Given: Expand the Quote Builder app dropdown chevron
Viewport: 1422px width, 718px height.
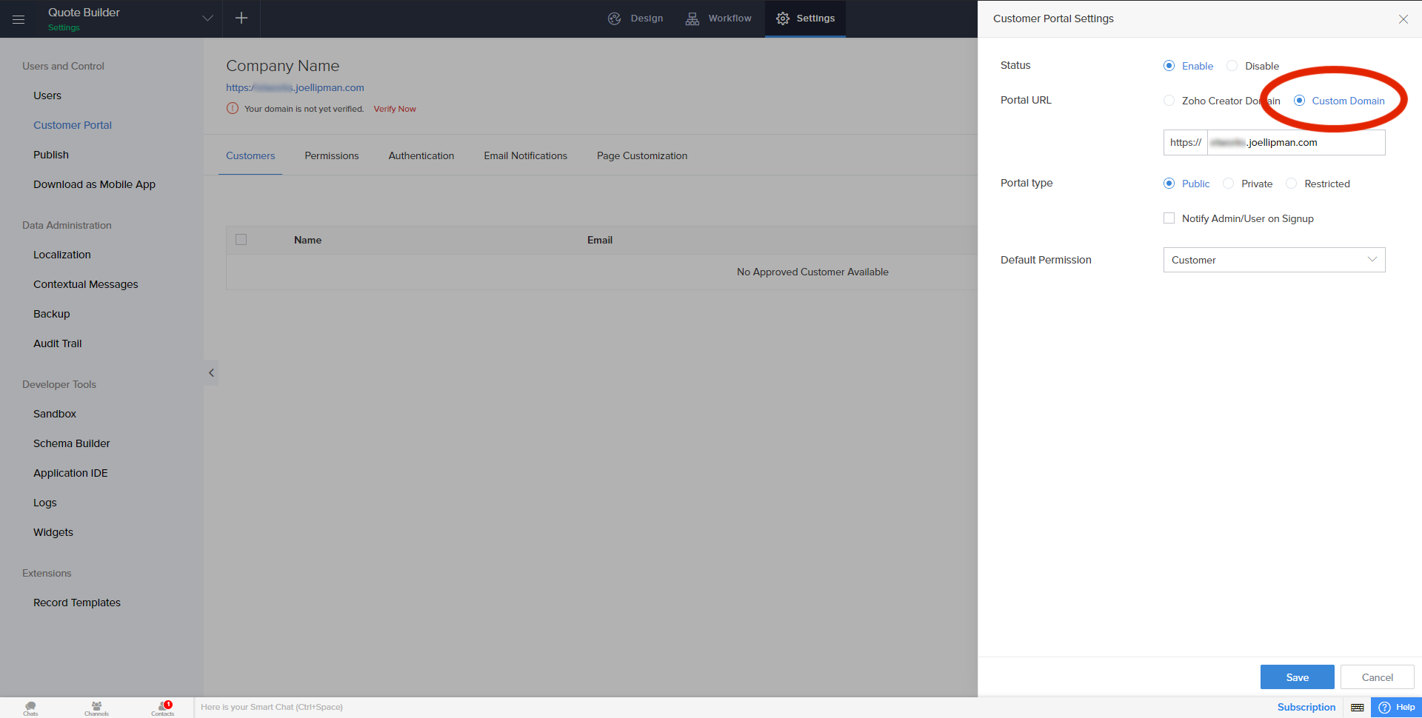Looking at the screenshot, I should point(207,19).
